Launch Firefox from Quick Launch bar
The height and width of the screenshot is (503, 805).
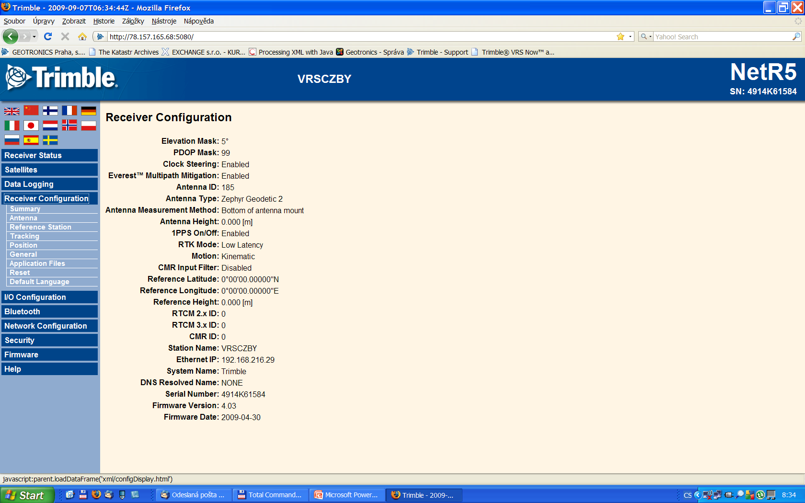96,495
